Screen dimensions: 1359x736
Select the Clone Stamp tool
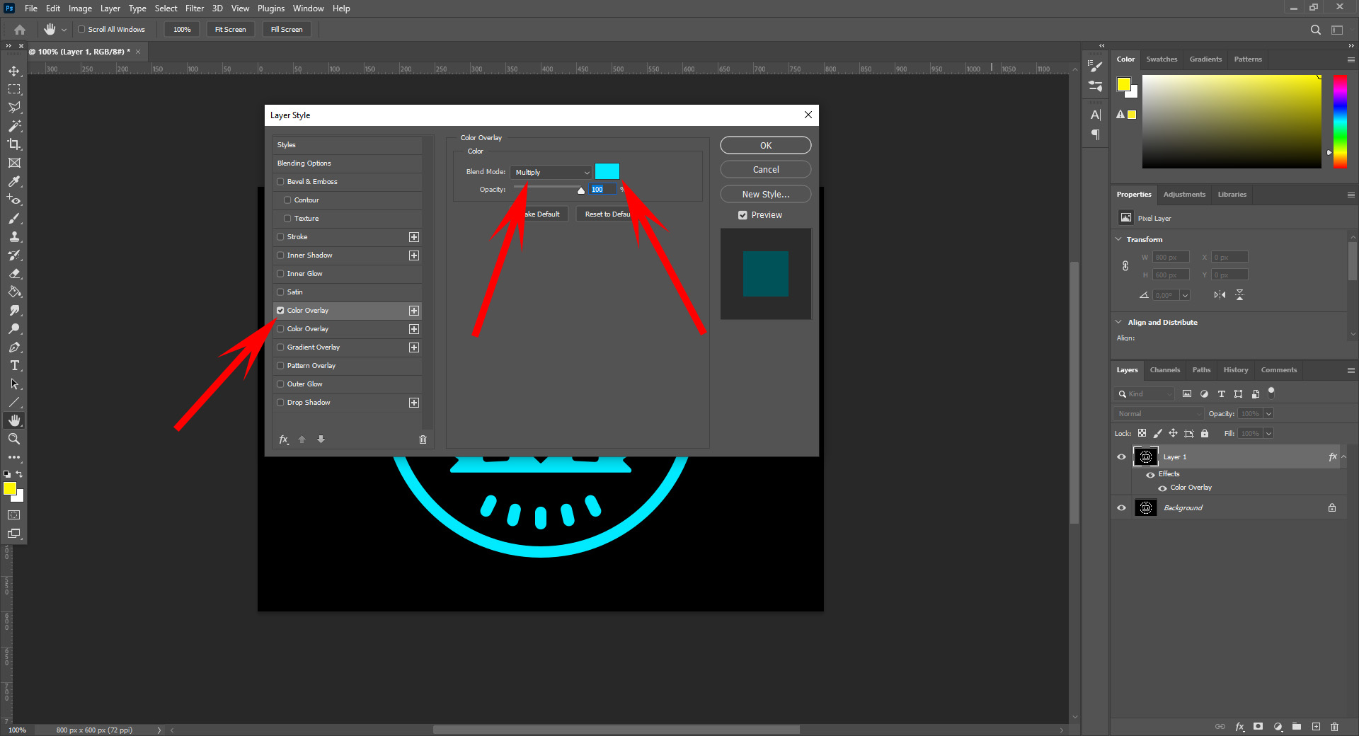(14, 236)
